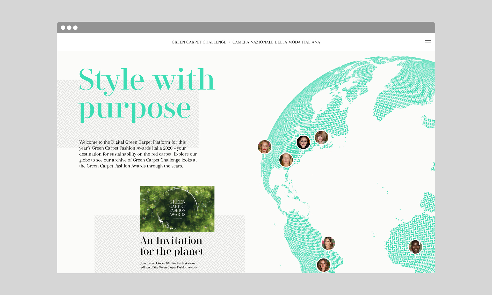Open the portrait marker on Africa
The width and height of the screenshot is (492, 295).
[415, 247]
